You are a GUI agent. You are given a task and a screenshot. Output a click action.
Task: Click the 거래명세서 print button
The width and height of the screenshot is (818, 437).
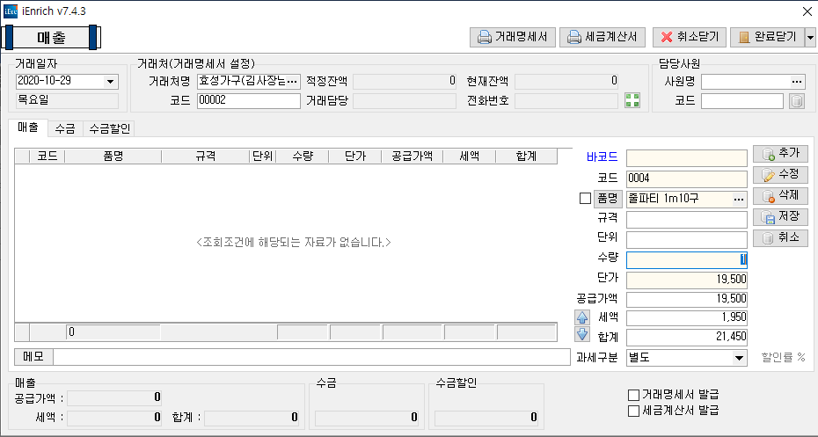coord(513,37)
